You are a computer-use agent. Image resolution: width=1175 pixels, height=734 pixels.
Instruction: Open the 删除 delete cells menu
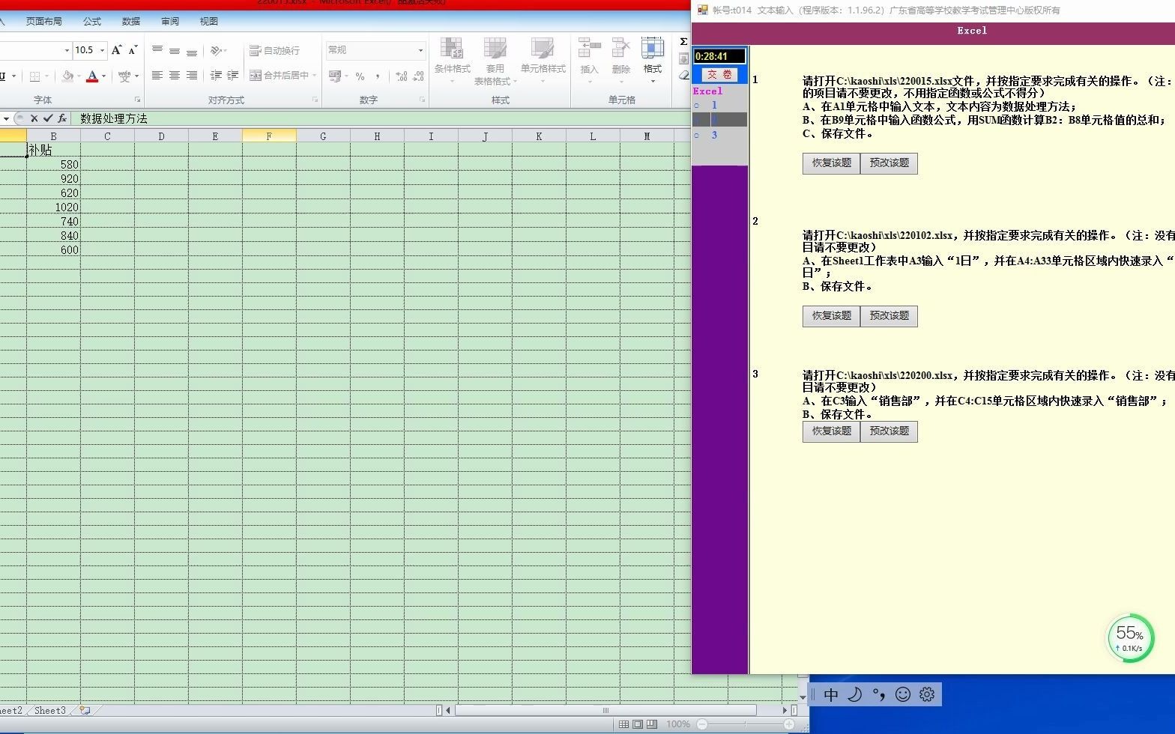621,59
